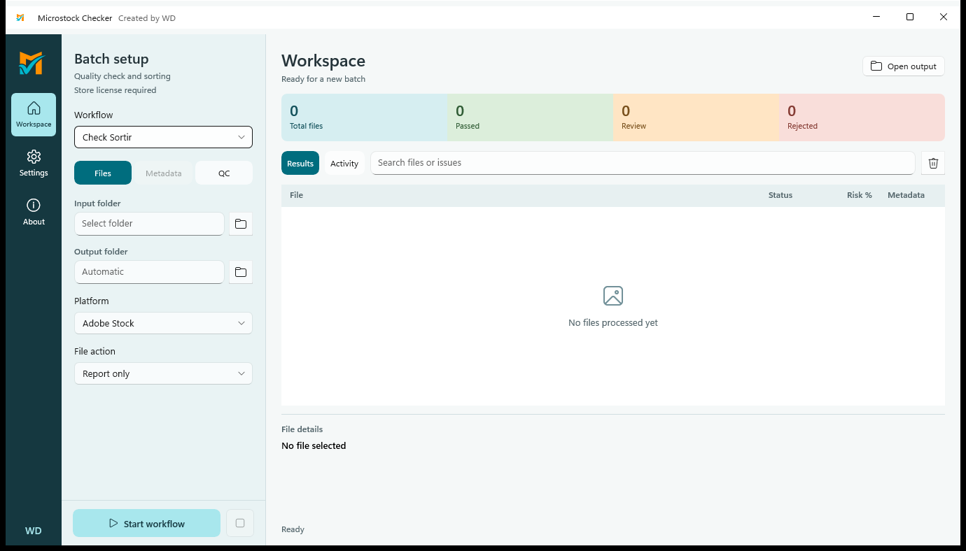
Task: Click 'Store license required' text
Action: click(115, 90)
